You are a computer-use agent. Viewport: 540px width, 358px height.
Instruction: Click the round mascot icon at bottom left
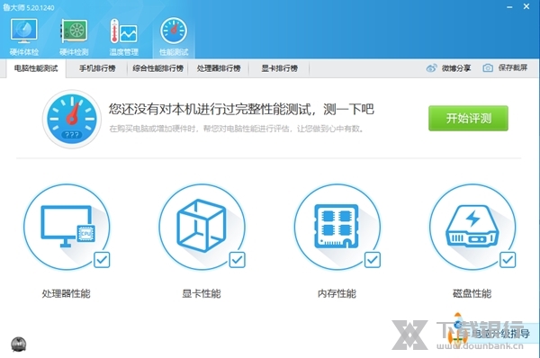(x=19, y=344)
